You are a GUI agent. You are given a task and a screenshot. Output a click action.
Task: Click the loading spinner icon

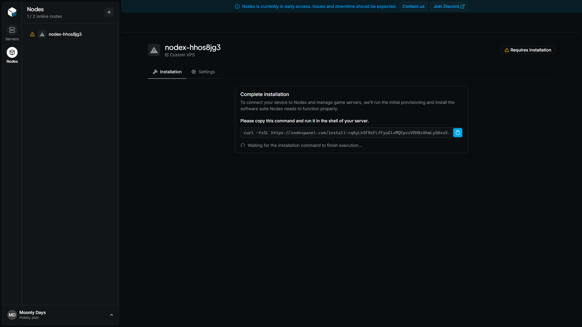243,145
